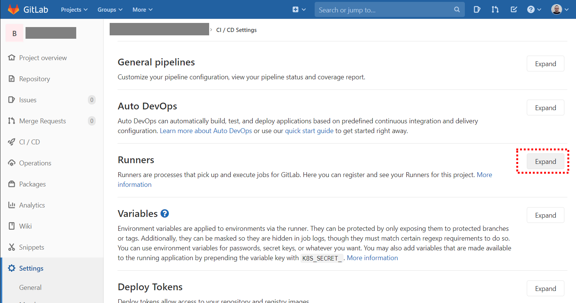
Task: Select General under Settings
Action: click(30, 287)
